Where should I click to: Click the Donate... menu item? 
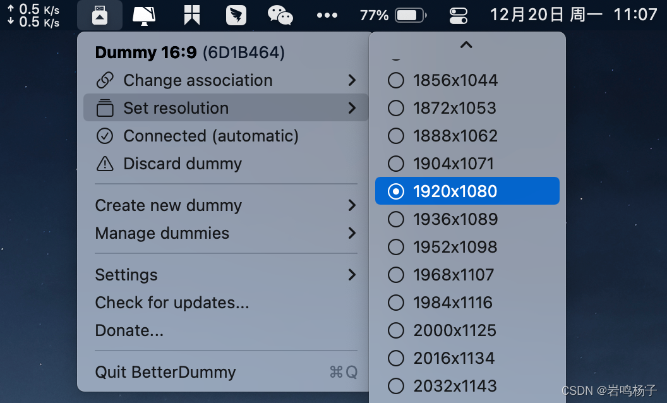[226, 330]
